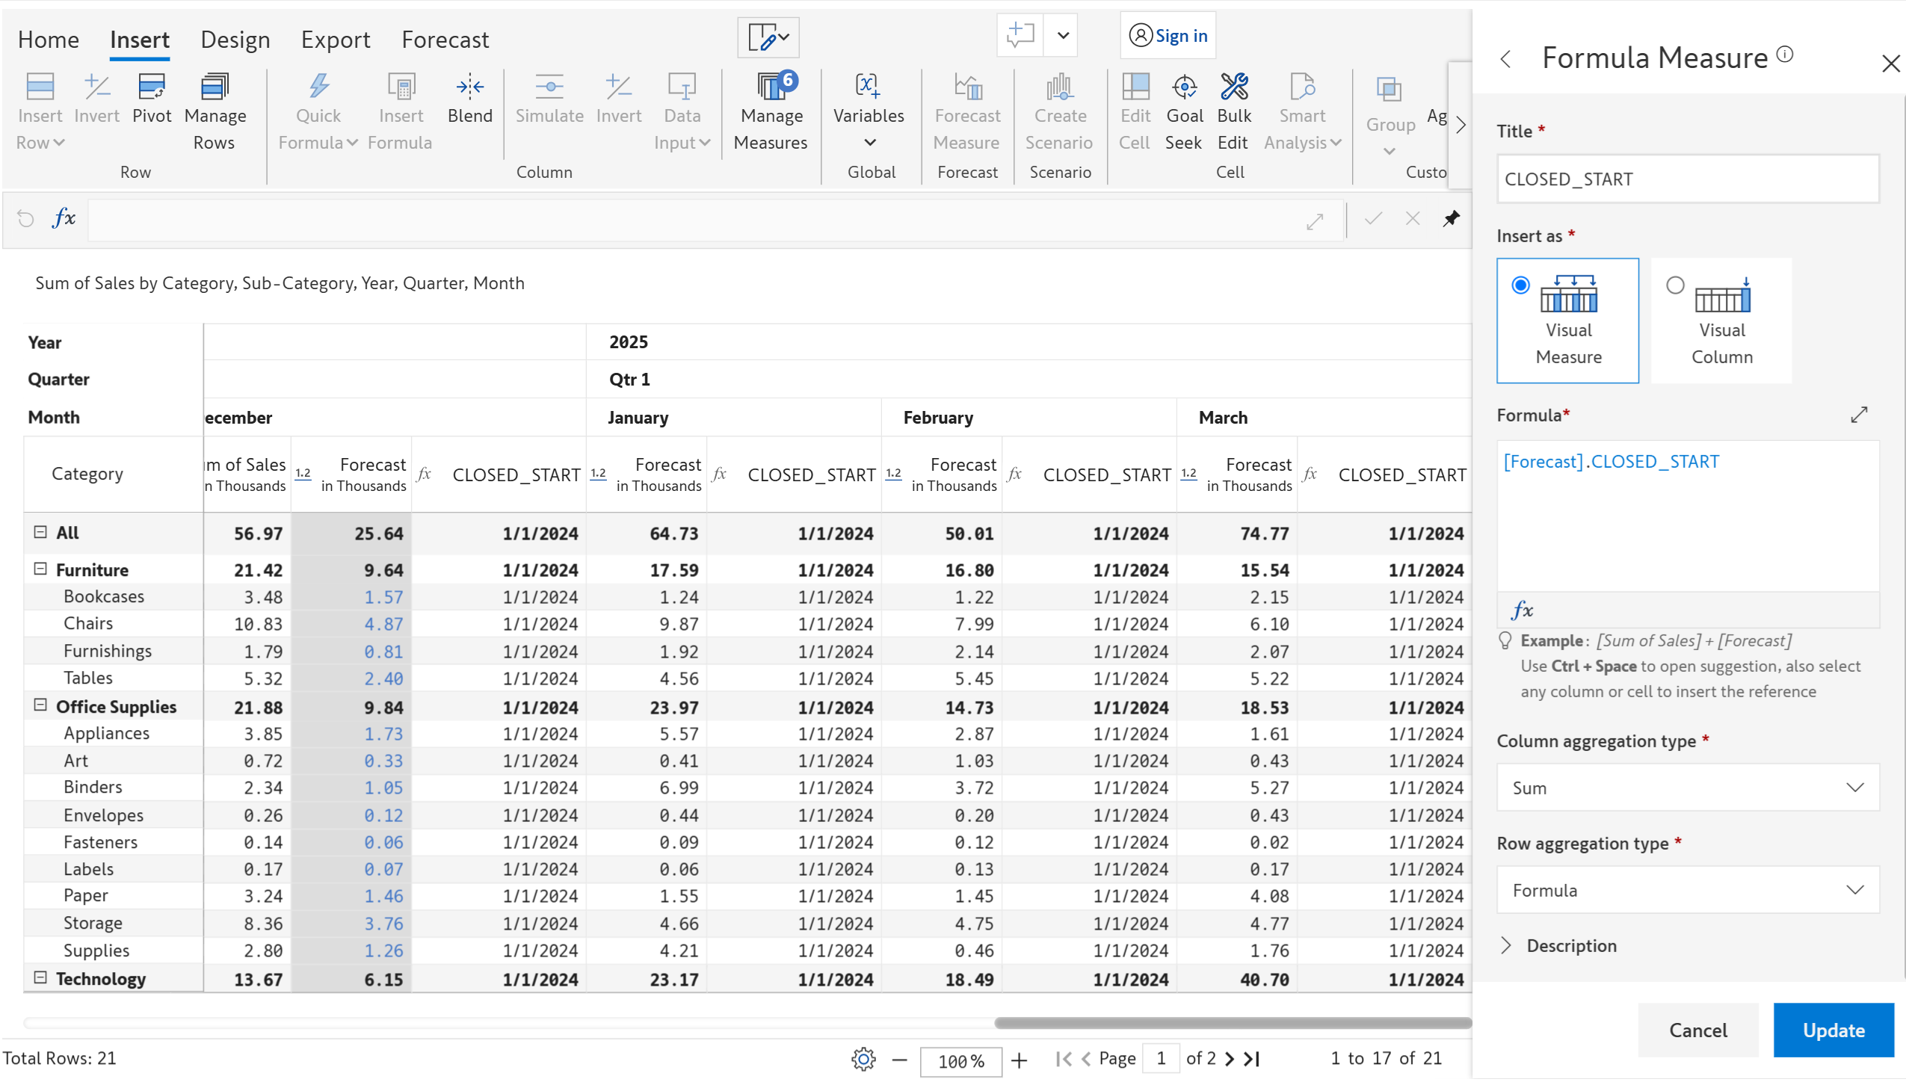
Task: Collapse the Furniture category row
Action: (x=40, y=569)
